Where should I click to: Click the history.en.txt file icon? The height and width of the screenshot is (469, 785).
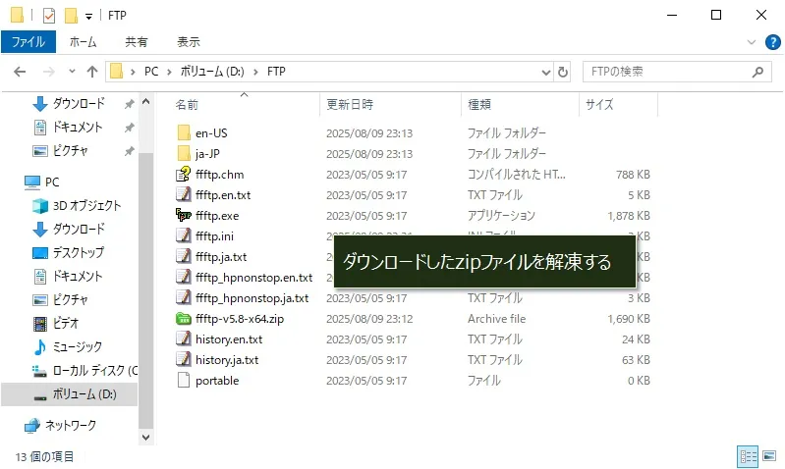[184, 339]
